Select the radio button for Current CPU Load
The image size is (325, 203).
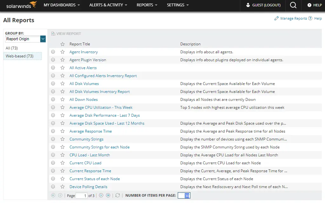pyautogui.click(x=53, y=163)
